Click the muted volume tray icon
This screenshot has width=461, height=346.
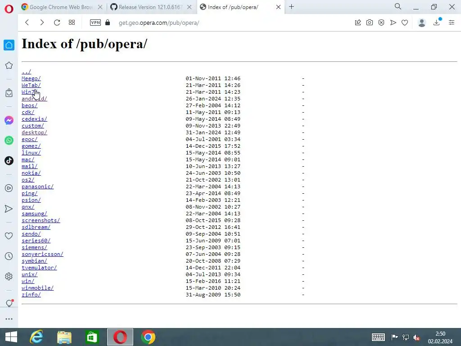(416, 337)
